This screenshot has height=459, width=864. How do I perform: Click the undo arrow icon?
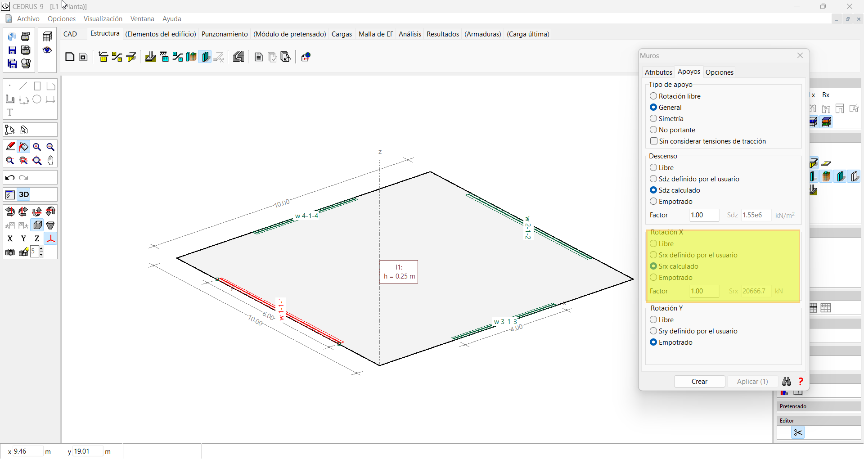point(10,178)
